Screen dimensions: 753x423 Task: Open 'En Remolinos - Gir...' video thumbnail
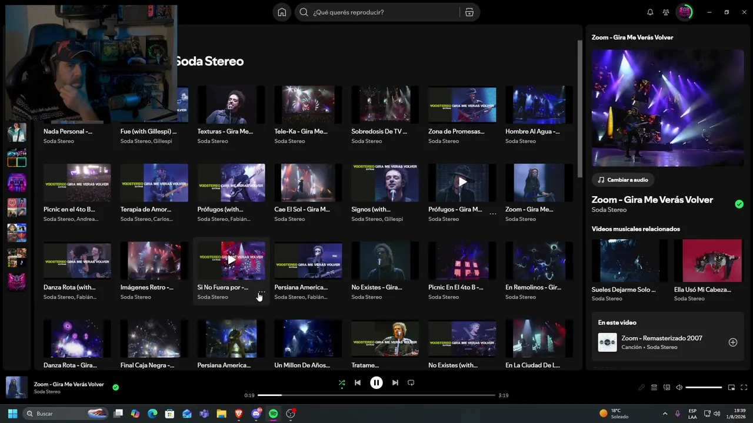coord(539,260)
